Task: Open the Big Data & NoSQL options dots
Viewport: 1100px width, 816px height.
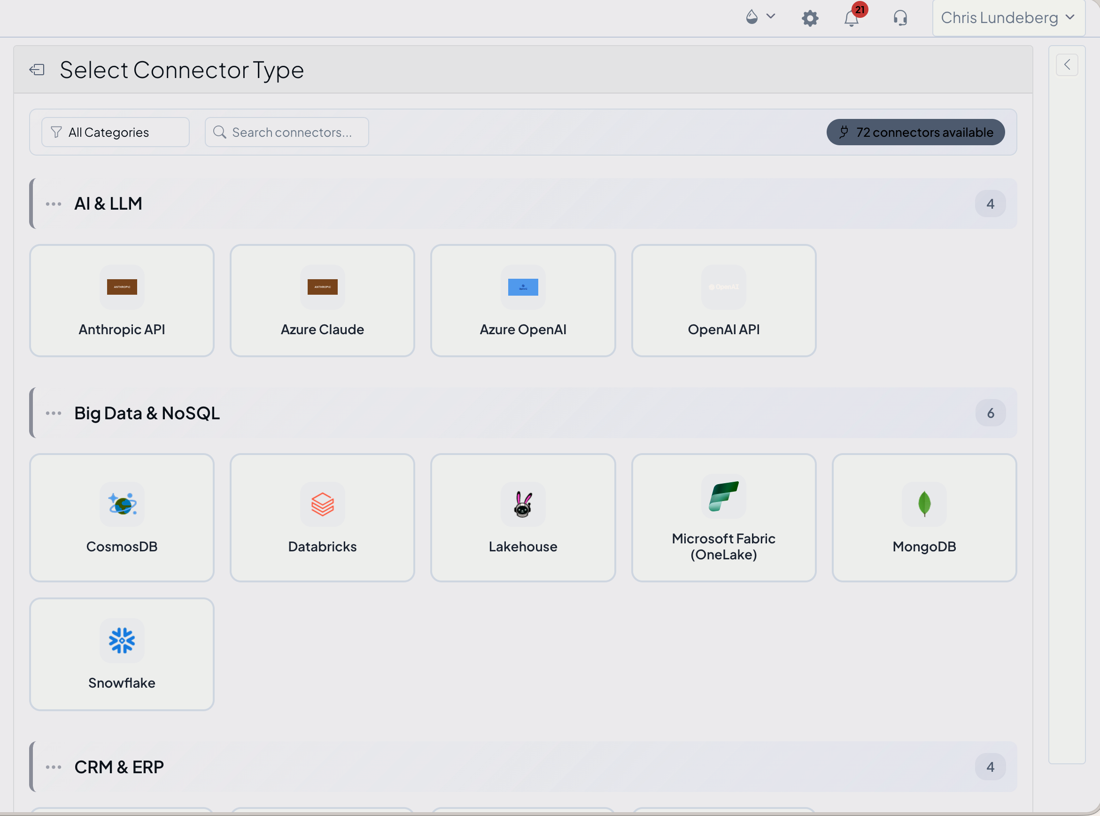Action: 53,413
